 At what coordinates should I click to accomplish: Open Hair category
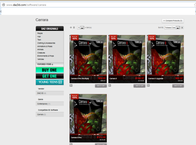[39, 37]
